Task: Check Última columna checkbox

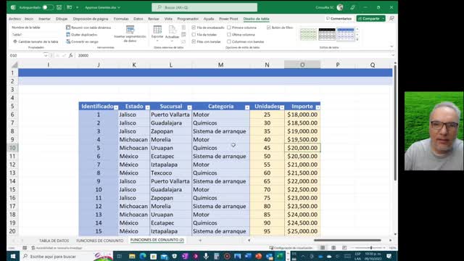Action: pos(229,35)
